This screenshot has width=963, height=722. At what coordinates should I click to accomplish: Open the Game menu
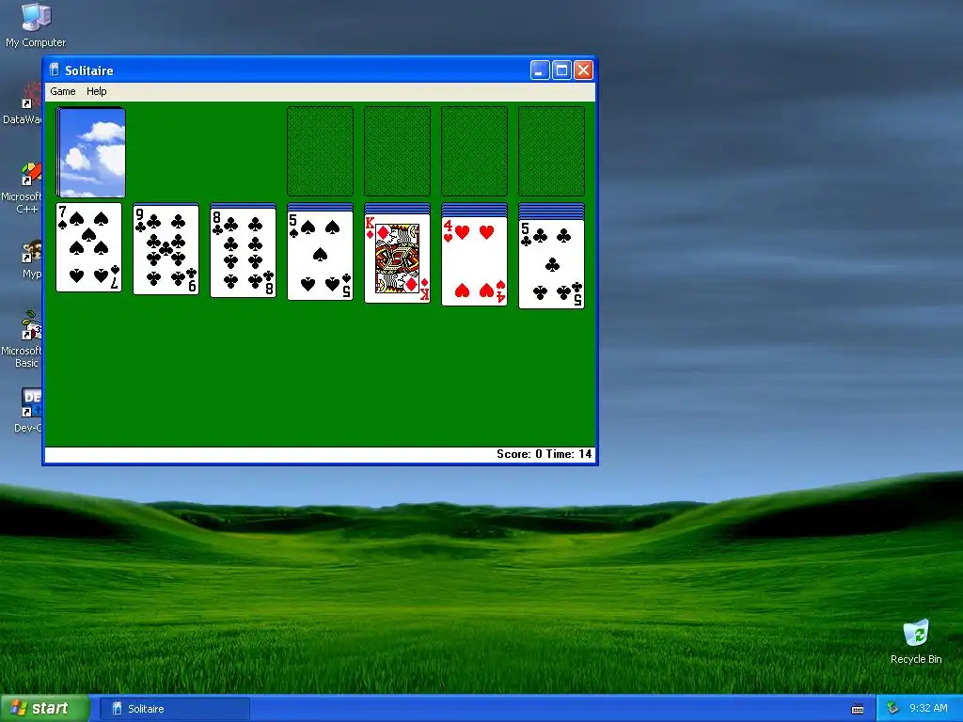(63, 91)
